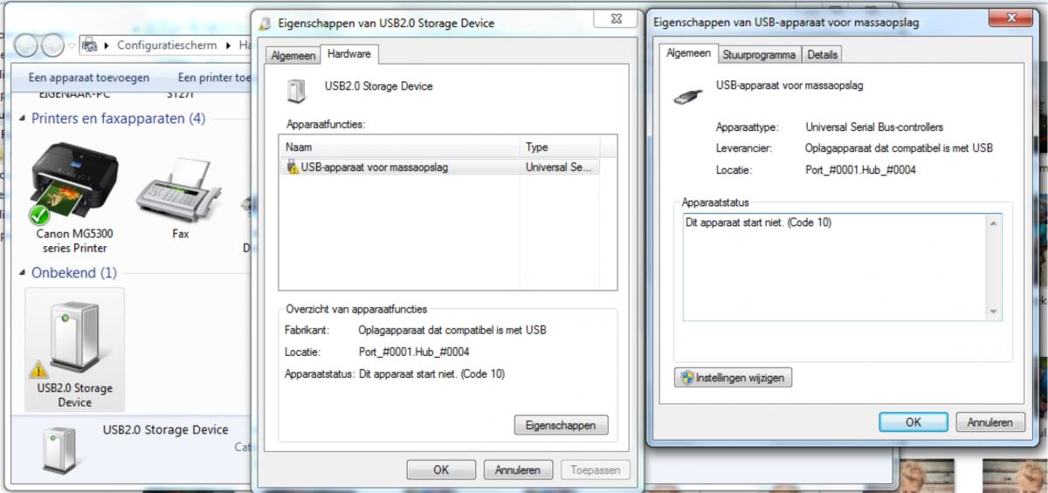Click the Eigenschappen button

coord(561,426)
